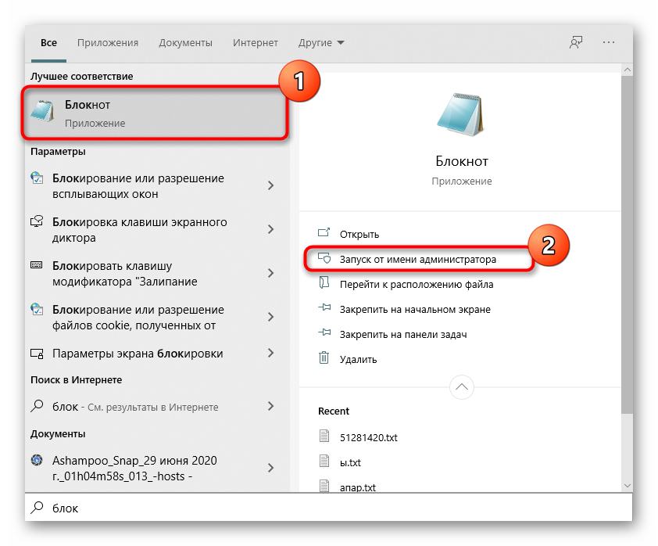The height and width of the screenshot is (546, 658).
Task: Click the preview pane scrollbar thumb
Action: click(x=627, y=245)
